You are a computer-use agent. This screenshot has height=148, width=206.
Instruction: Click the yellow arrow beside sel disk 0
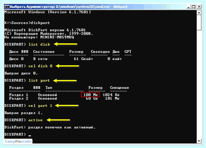pos(67,66)
